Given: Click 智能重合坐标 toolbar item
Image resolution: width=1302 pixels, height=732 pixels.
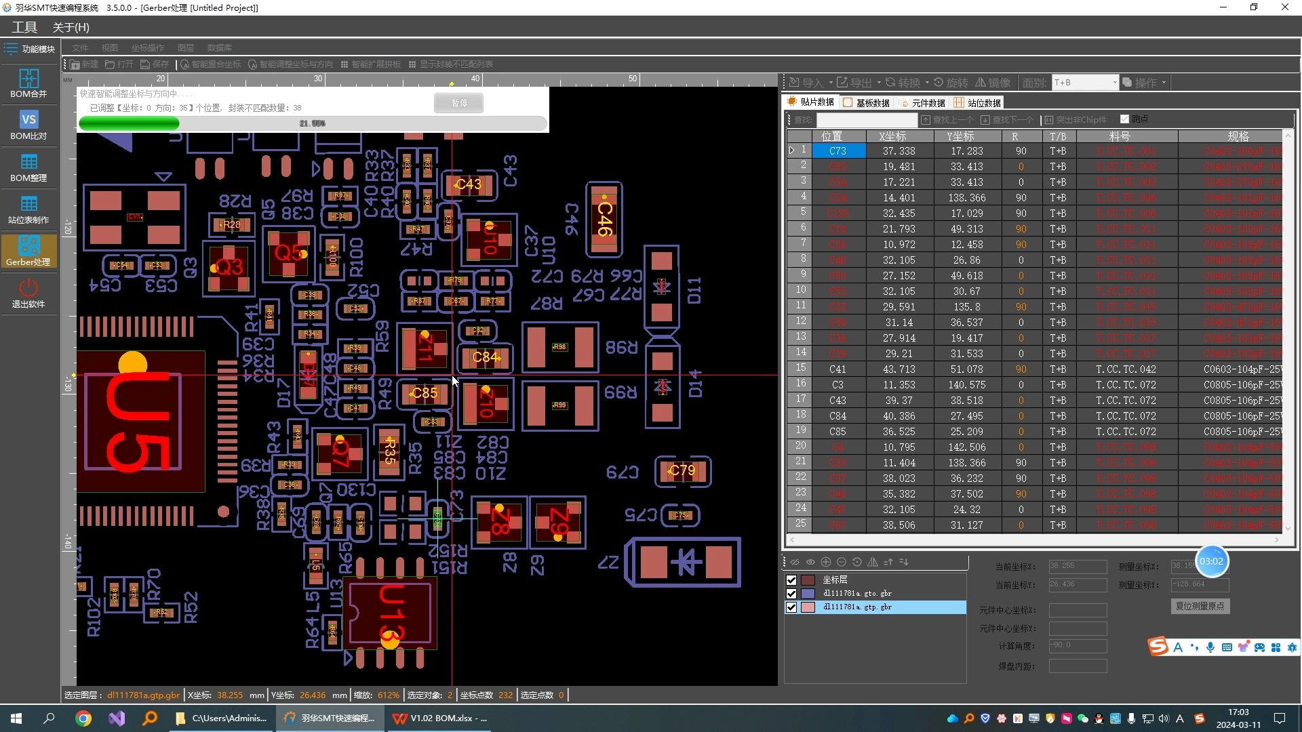Looking at the screenshot, I should [211, 64].
